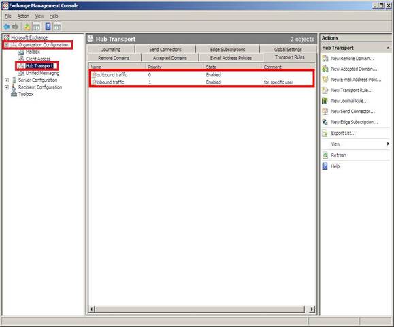Click the Exchange Management Console title icon
394x327 pixels.
(x=5, y=5)
